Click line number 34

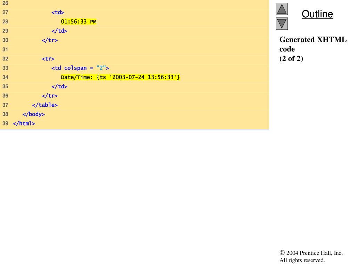pyautogui.click(x=5, y=77)
